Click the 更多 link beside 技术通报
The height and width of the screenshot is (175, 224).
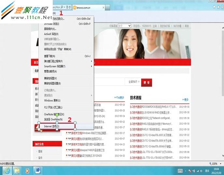point(186,100)
